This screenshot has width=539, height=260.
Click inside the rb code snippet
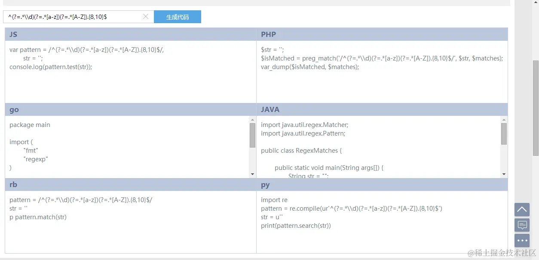point(81,209)
